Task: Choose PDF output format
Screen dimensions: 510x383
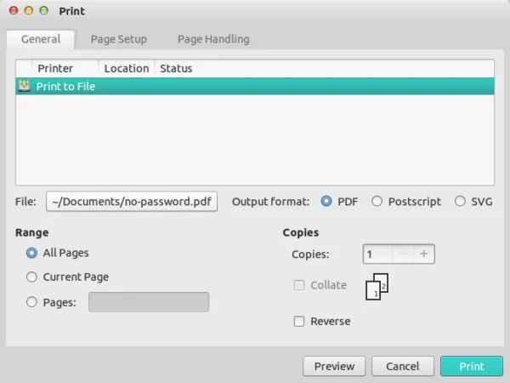Action: point(326,201)
